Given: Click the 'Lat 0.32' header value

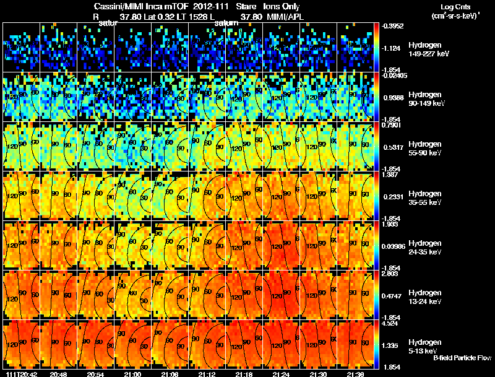Looking at the screenshot, I should coord(159,17).
